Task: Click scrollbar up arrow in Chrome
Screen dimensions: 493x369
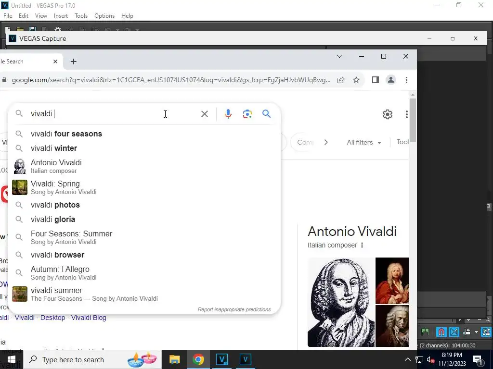Action: point(413,95)
